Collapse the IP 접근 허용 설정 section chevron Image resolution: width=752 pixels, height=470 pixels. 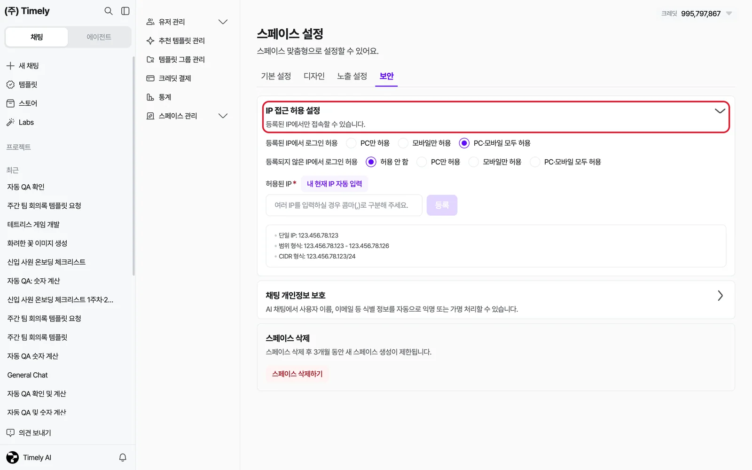point(720,111)
